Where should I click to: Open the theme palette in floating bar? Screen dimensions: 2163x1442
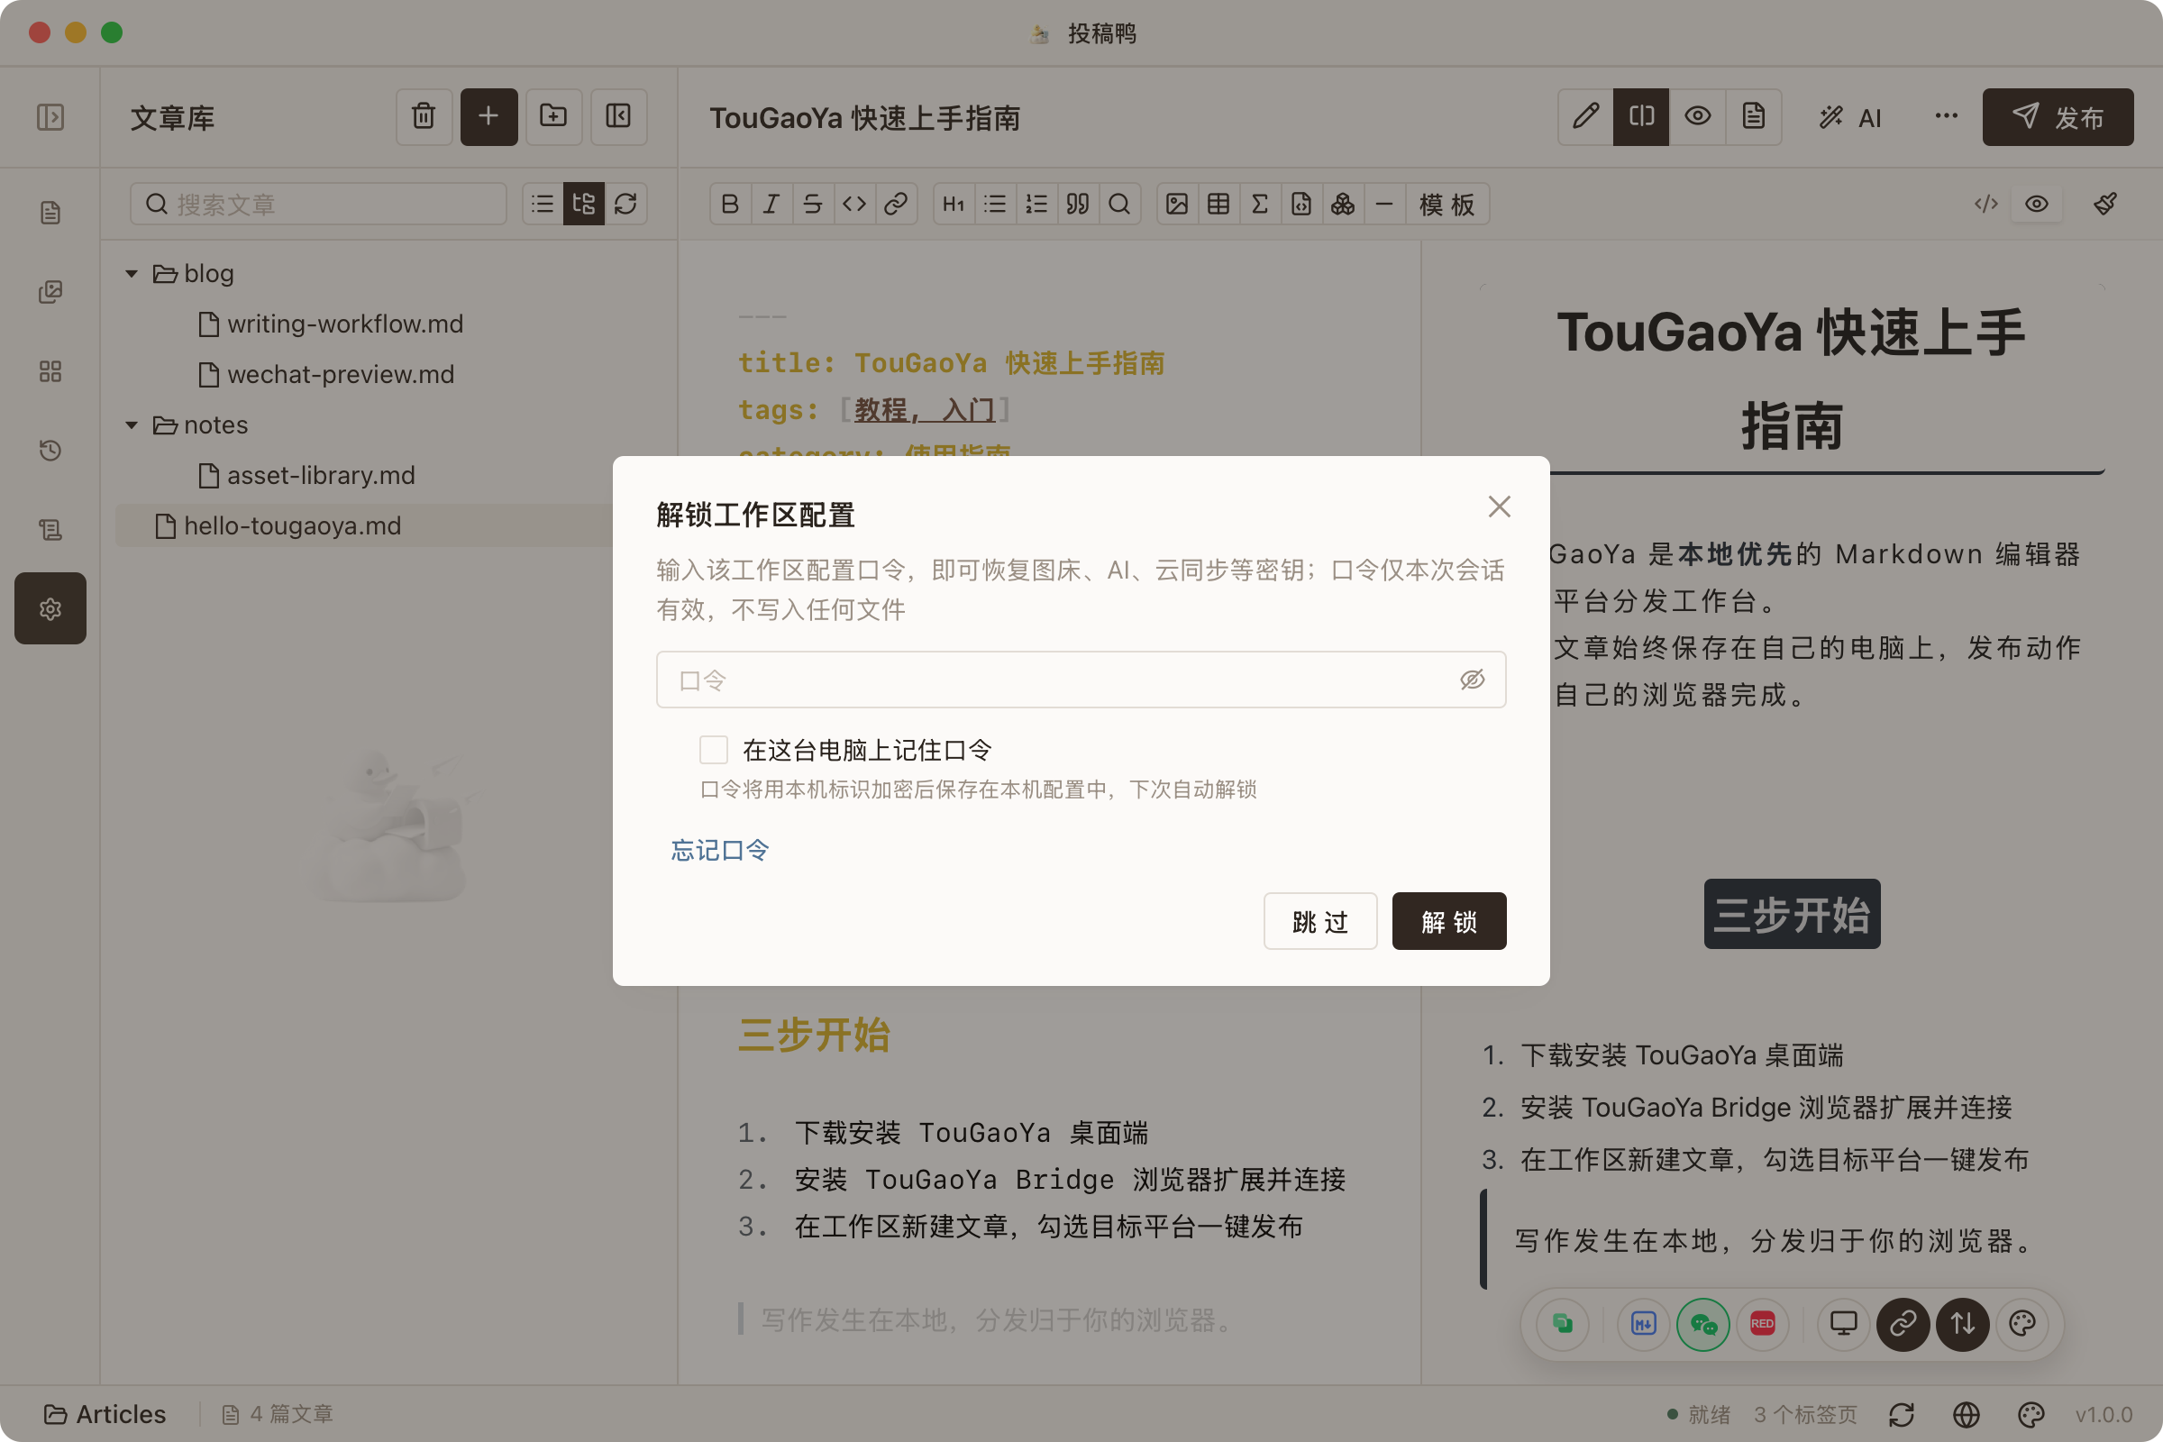pos(2022,1323)
